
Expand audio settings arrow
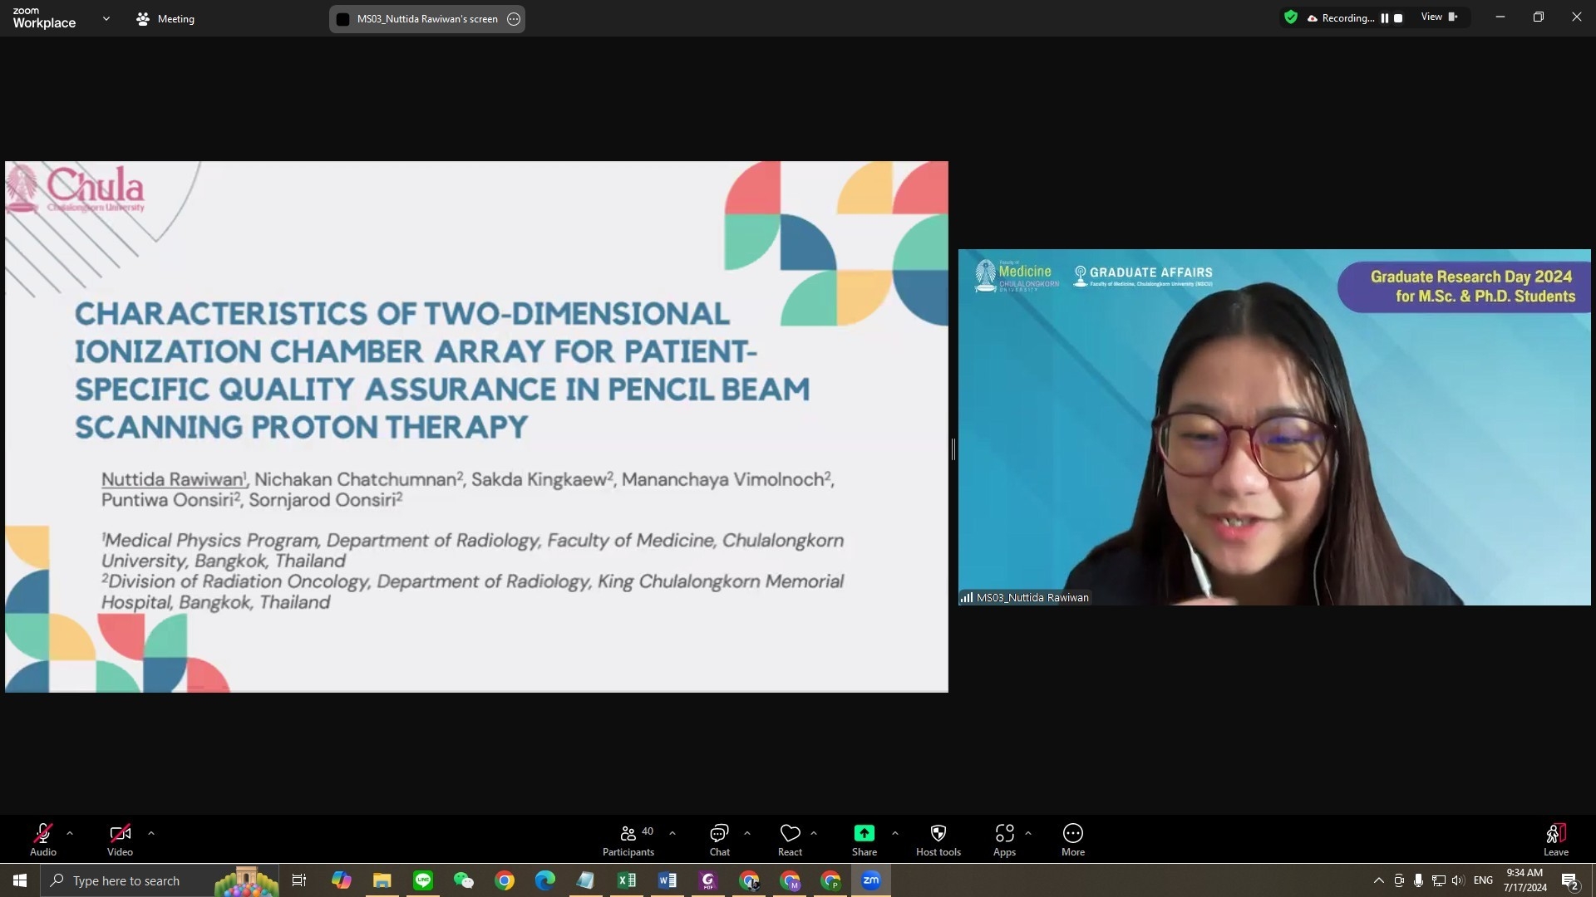pos(70,833)
